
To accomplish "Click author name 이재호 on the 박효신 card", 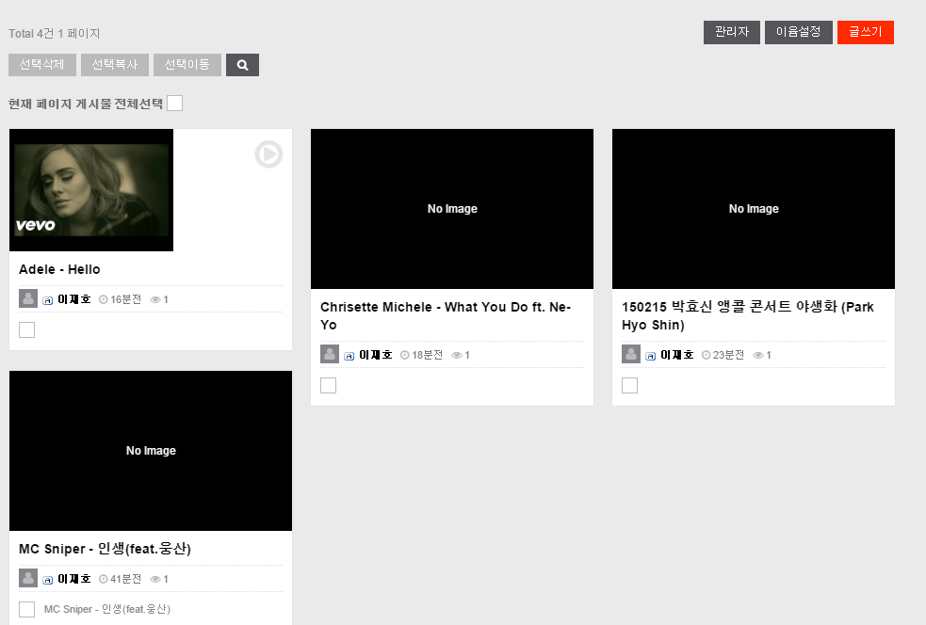I will coord(676,355).
